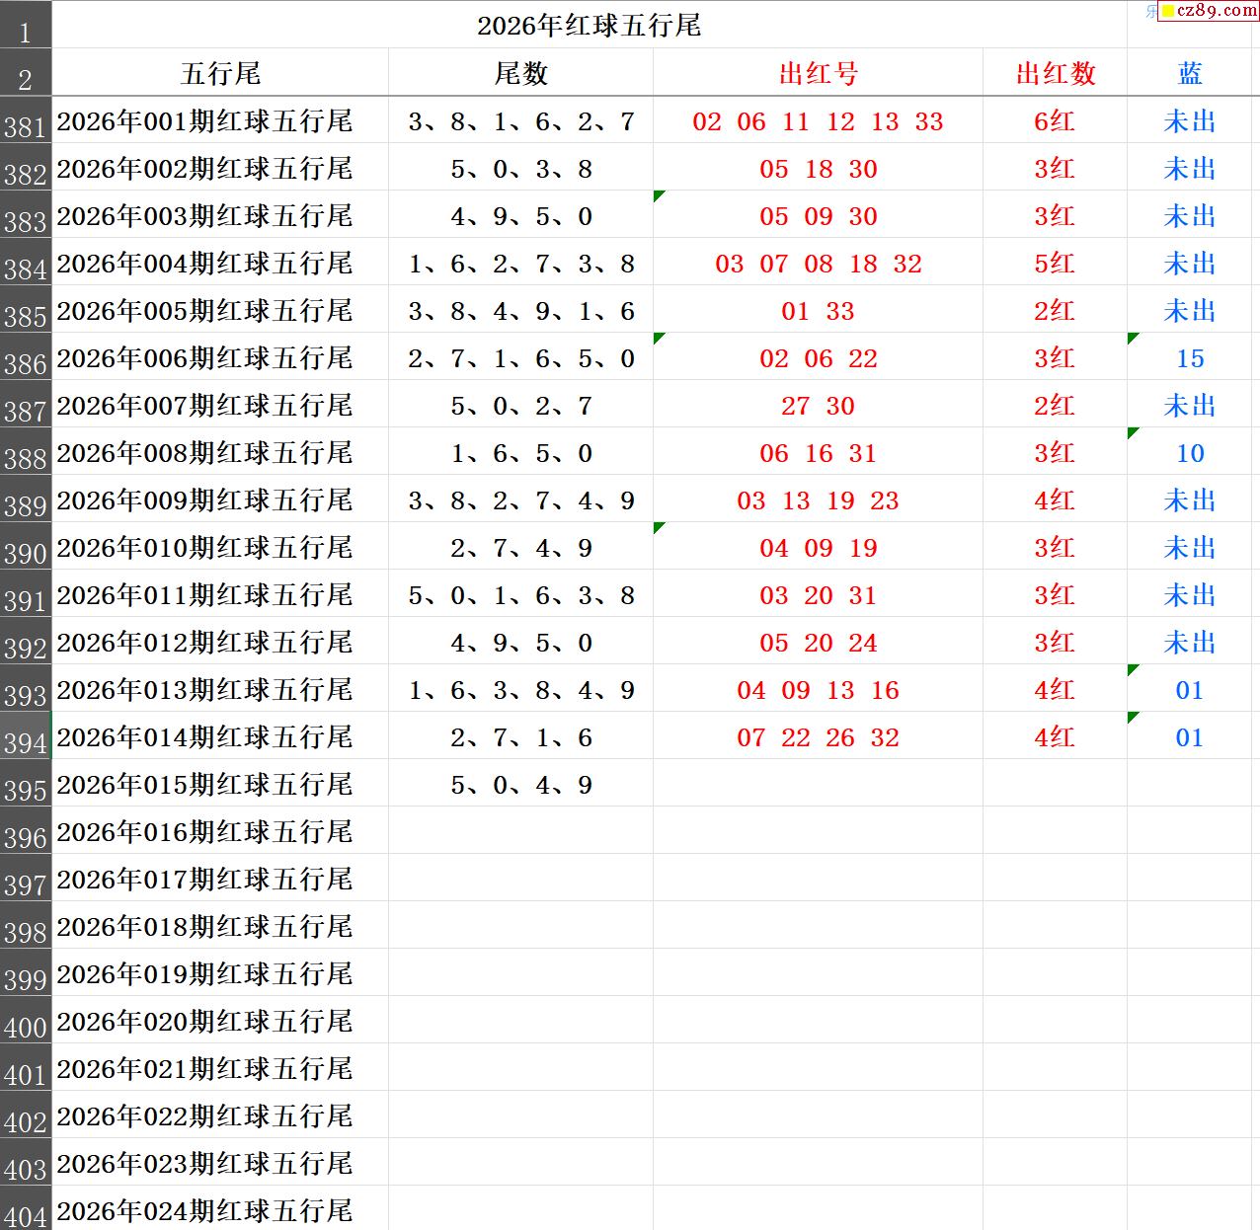Select the 6红 result cell
The image size is (1260, 1230).
click(x=1055, y=121)
